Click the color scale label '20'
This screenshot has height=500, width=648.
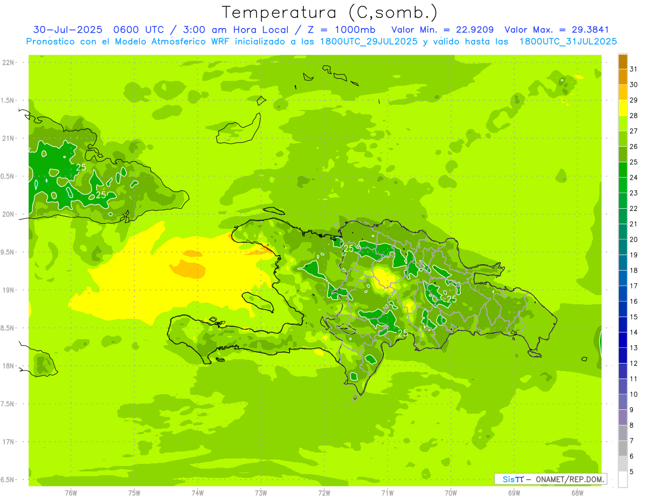coord(634,239)
